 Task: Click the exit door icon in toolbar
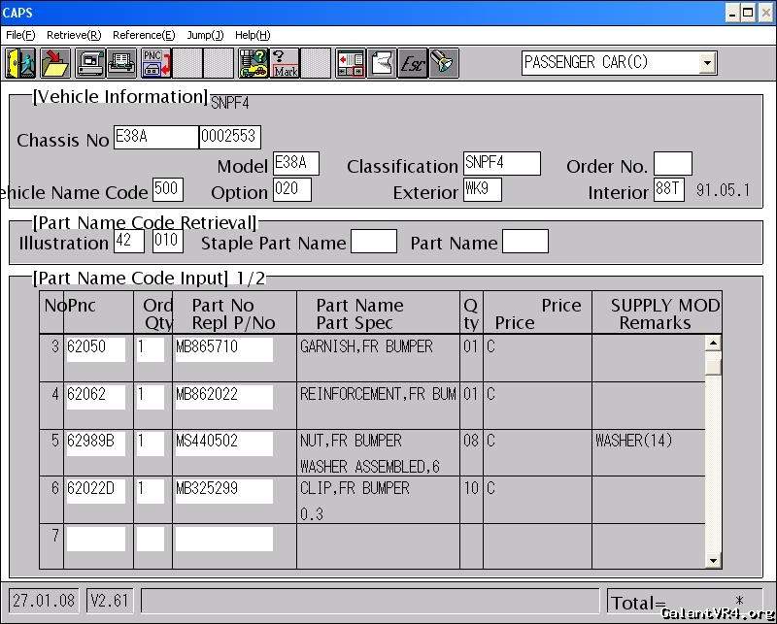[20, 63]
